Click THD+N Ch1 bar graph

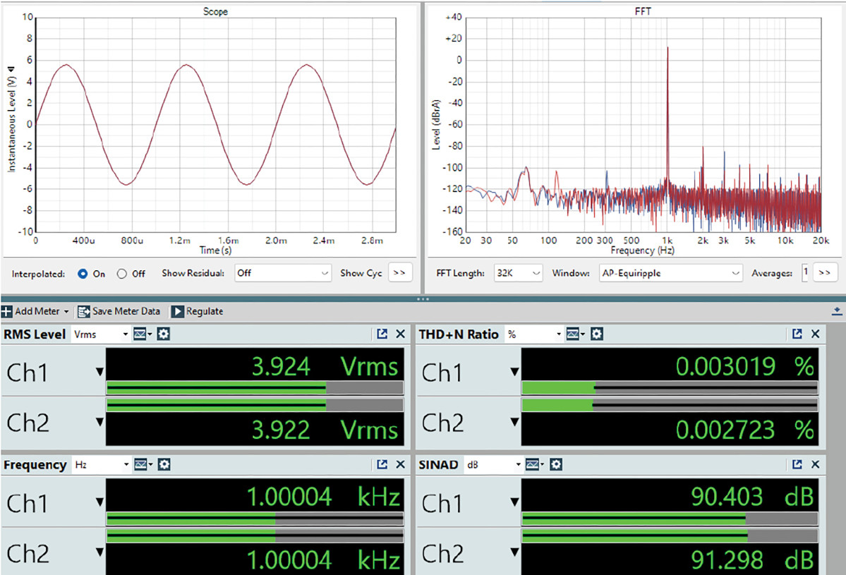pyautogui.click(x=670, y=388)
